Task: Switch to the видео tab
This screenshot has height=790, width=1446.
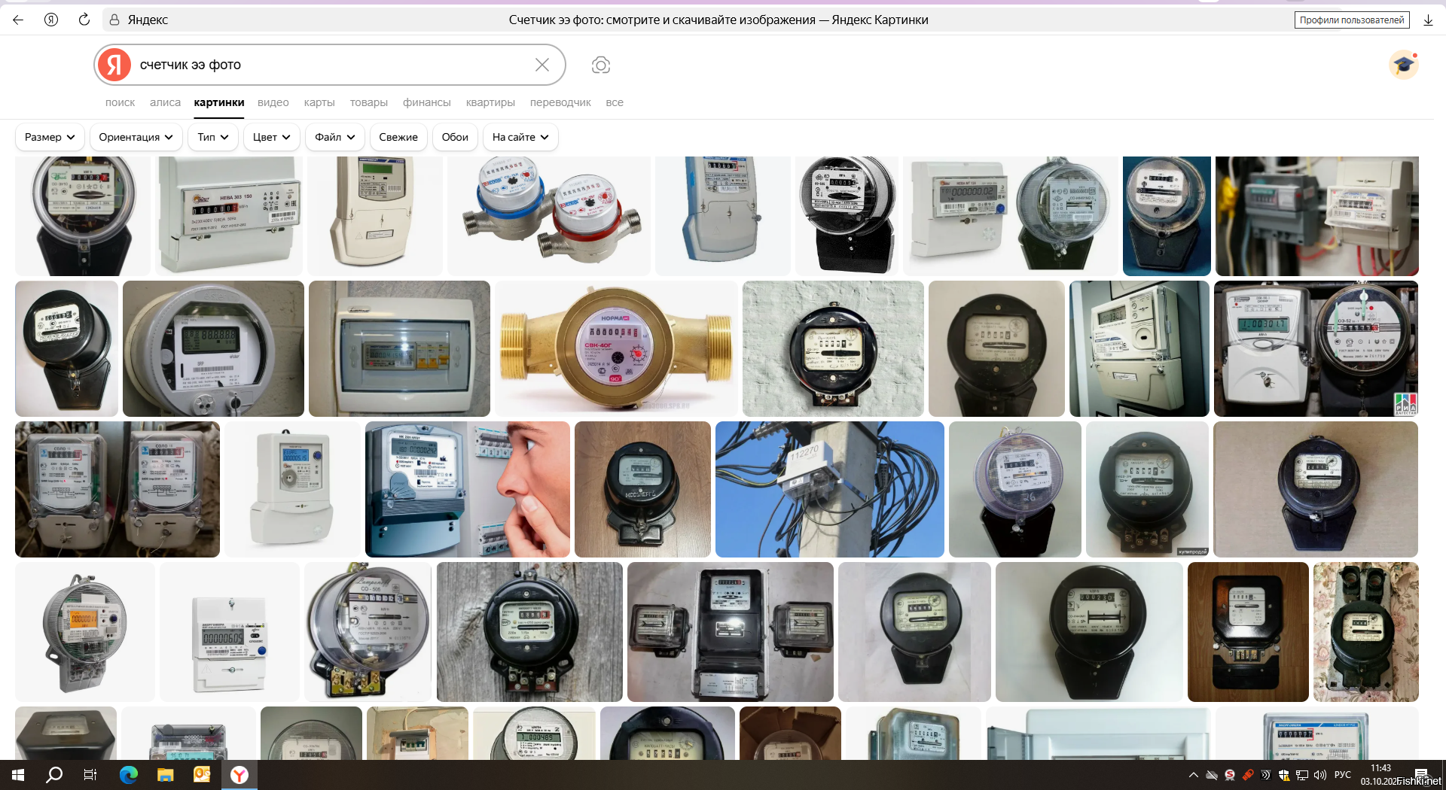Action: 273,102
